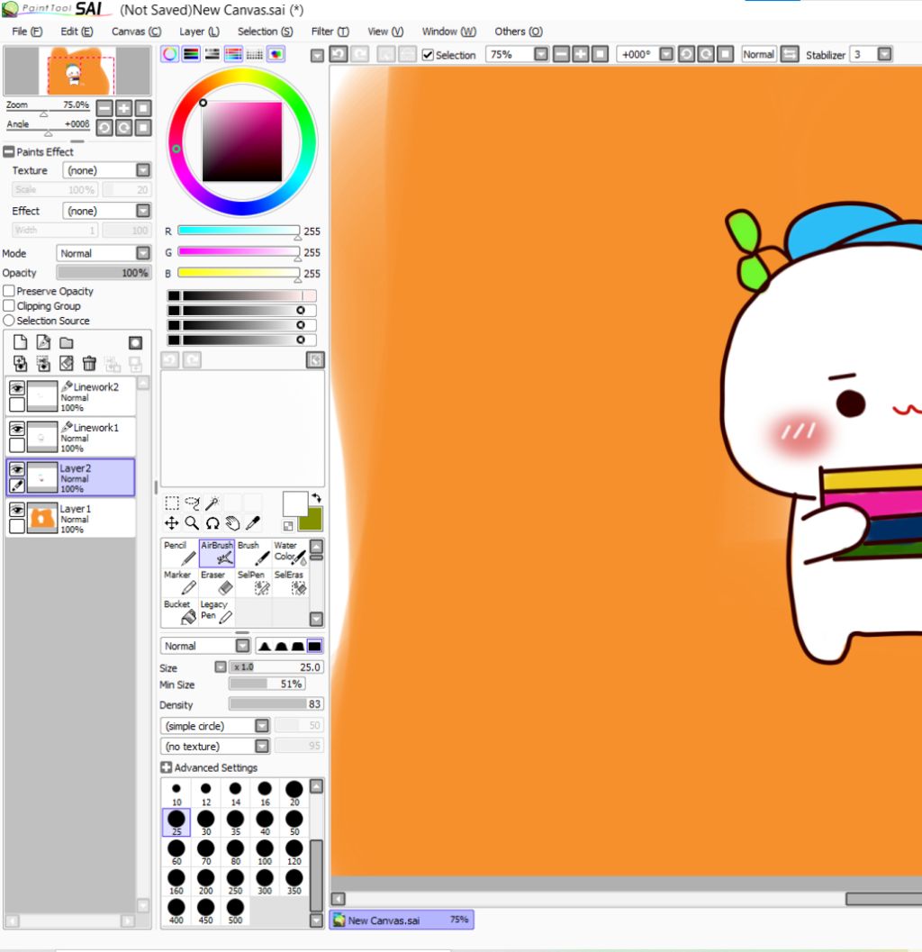
Task: Collapse the Paints Effect section
Action: pos(8,152)
